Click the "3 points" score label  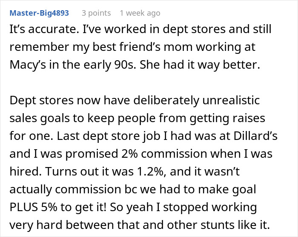[x=96, y=13]
